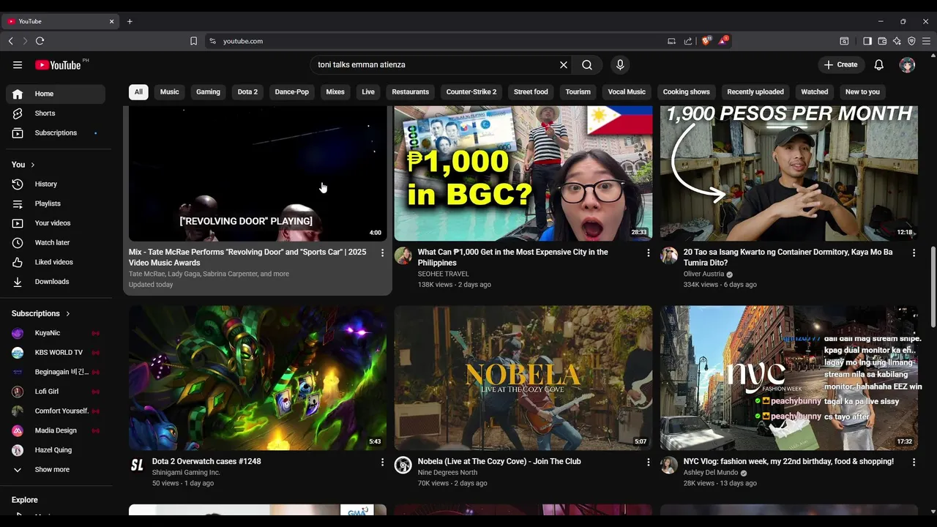
Task: Open Subscriptions in the sidebar
Action: 56,132
